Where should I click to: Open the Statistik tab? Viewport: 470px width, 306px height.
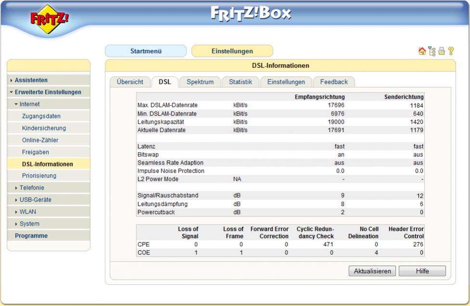click(x=240, y=82)
